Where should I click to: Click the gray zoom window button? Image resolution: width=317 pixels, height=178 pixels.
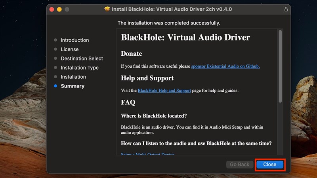coord(67,9)
